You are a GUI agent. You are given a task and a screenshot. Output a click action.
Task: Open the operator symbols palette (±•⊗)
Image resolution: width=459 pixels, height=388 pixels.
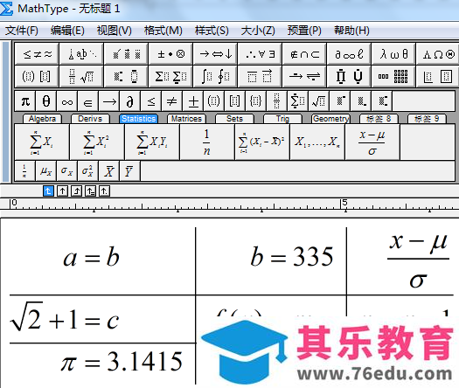(x=170, y=54)
